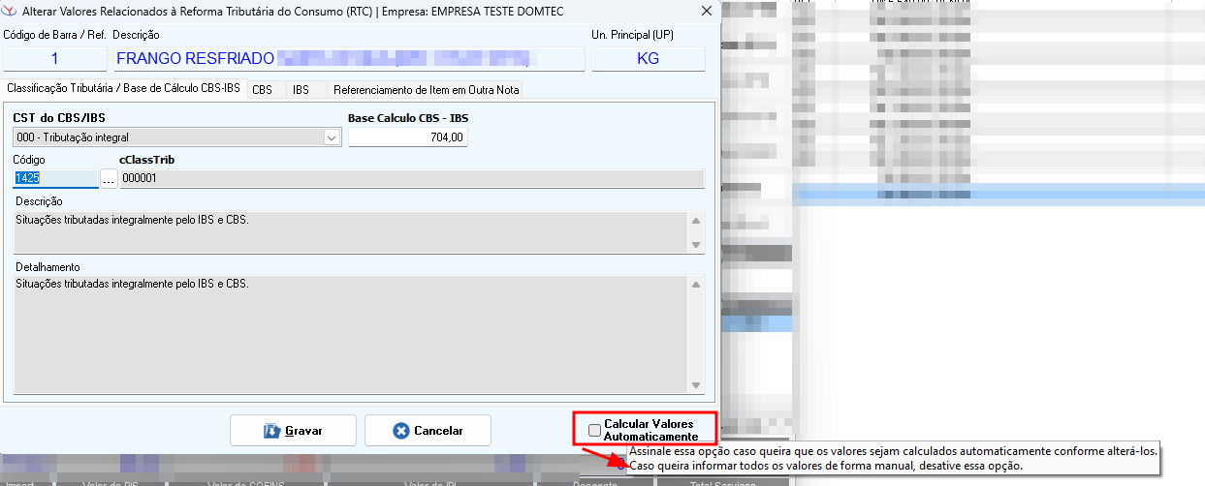This screenshot has width=1205, height=486.
Task: Click the Gravar save button
Action: (293, 431)
